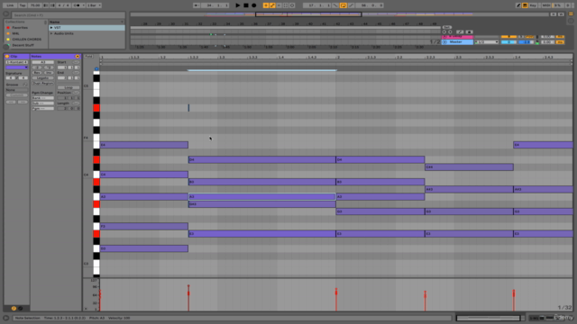Stop playback with the Stop button
Viewport: 577px width, 324px height.
246,5
